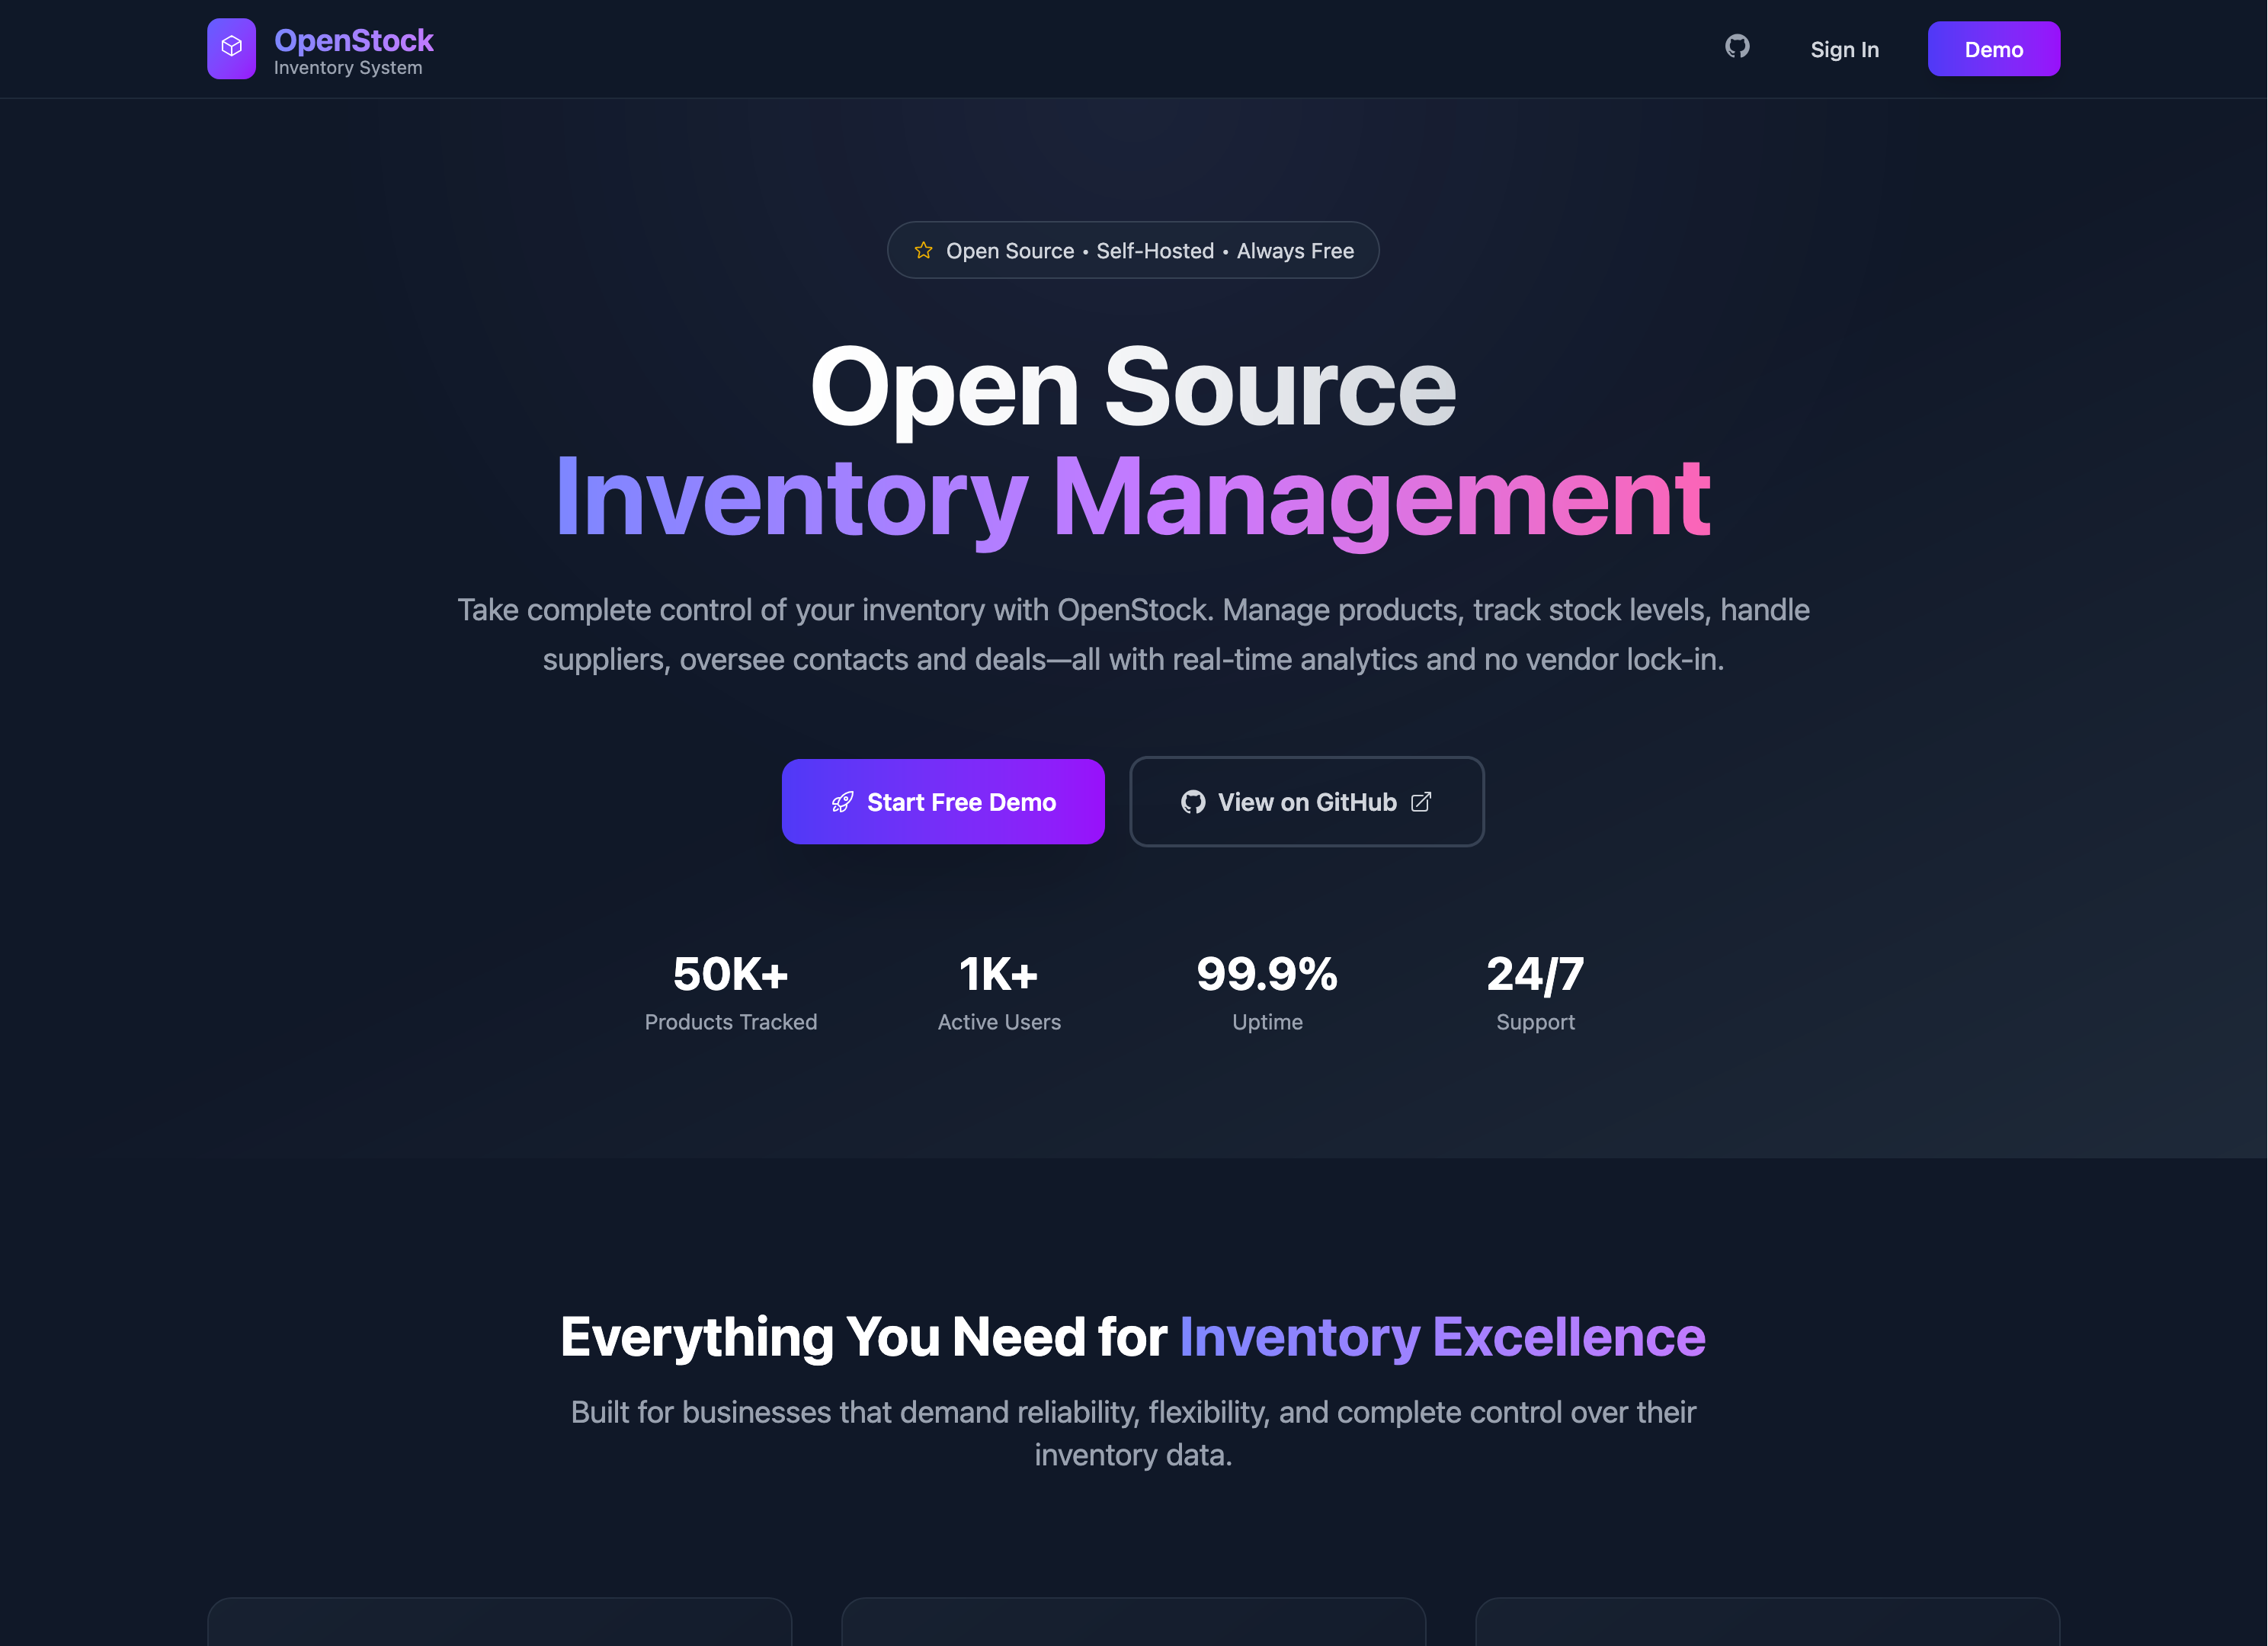The height and width of the screenshot is (1646, 2268).
Task: Click the OpenStock brand name text
Action: pyautogui.click(x=353, y=40)
